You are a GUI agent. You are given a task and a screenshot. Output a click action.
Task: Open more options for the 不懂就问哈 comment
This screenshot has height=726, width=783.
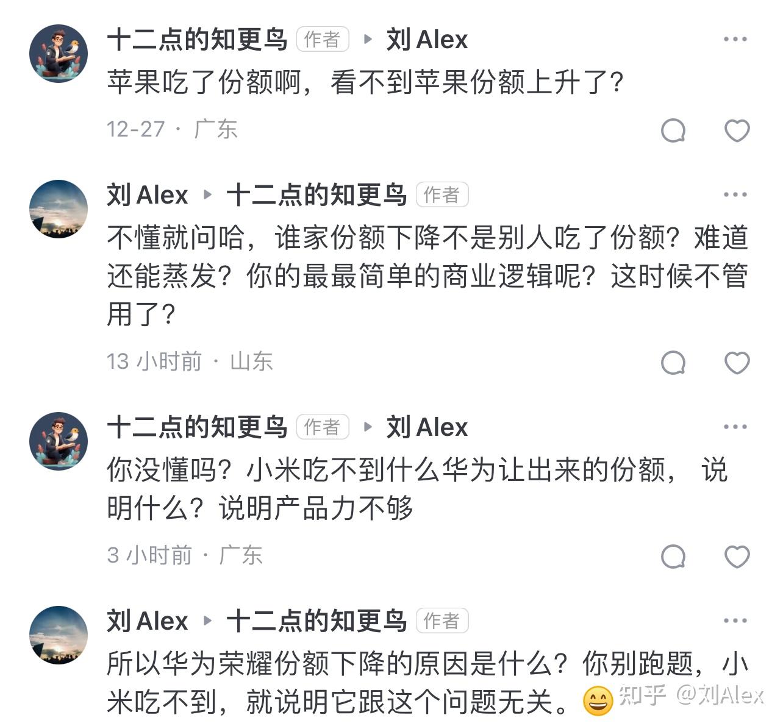[735, 195]
